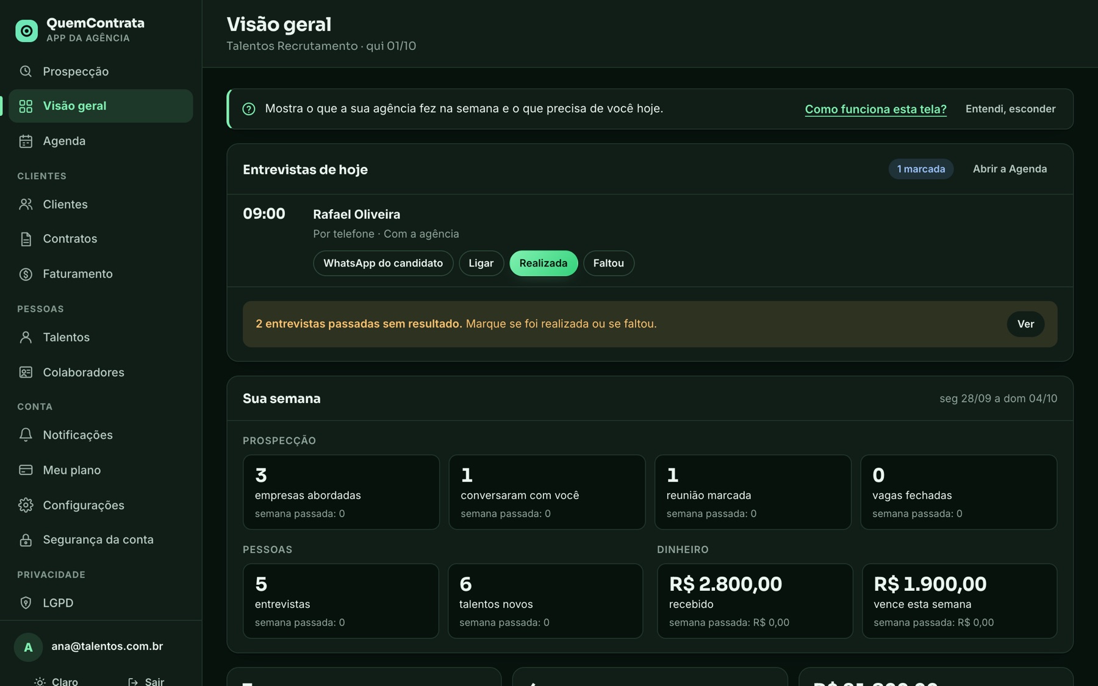The height and width of the screenshot is (686, 1098).
Task: Follow the 'Como funciona esta tela?' link
Action: coord(875,109)
